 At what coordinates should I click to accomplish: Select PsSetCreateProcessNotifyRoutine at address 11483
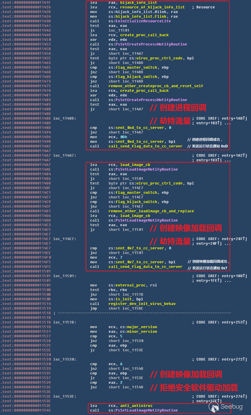coord(151,100)
